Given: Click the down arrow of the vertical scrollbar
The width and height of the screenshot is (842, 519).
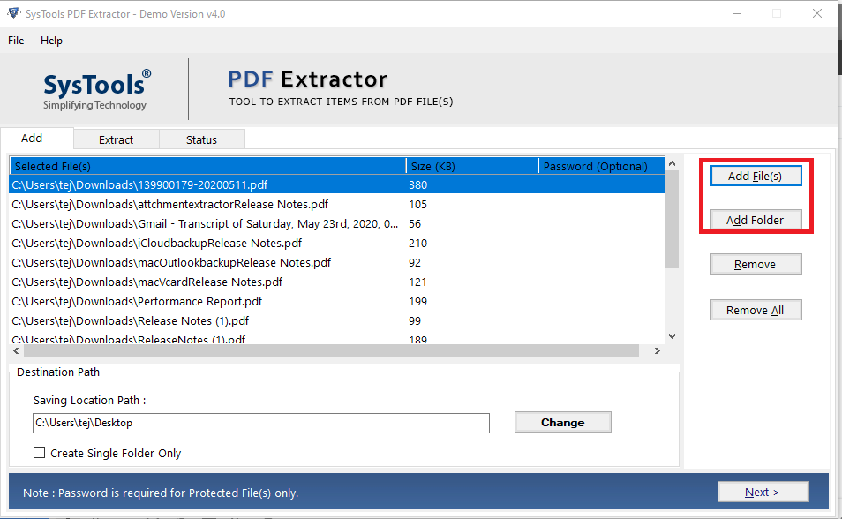Looking at the screenshot, I should pos(672,335).
